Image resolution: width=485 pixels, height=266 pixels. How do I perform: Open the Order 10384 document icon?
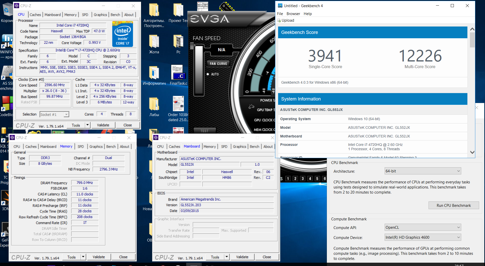click(178, 103)
